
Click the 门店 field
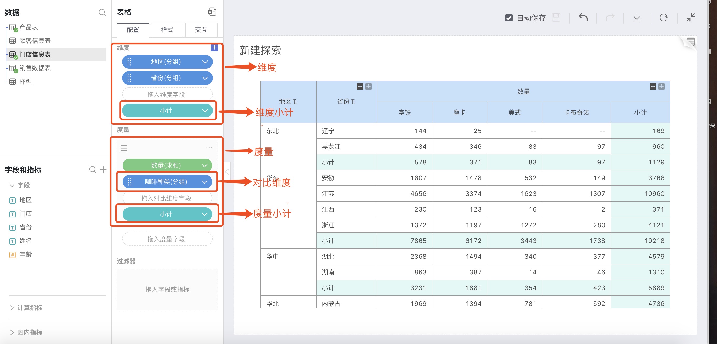[x=25, y=214]
